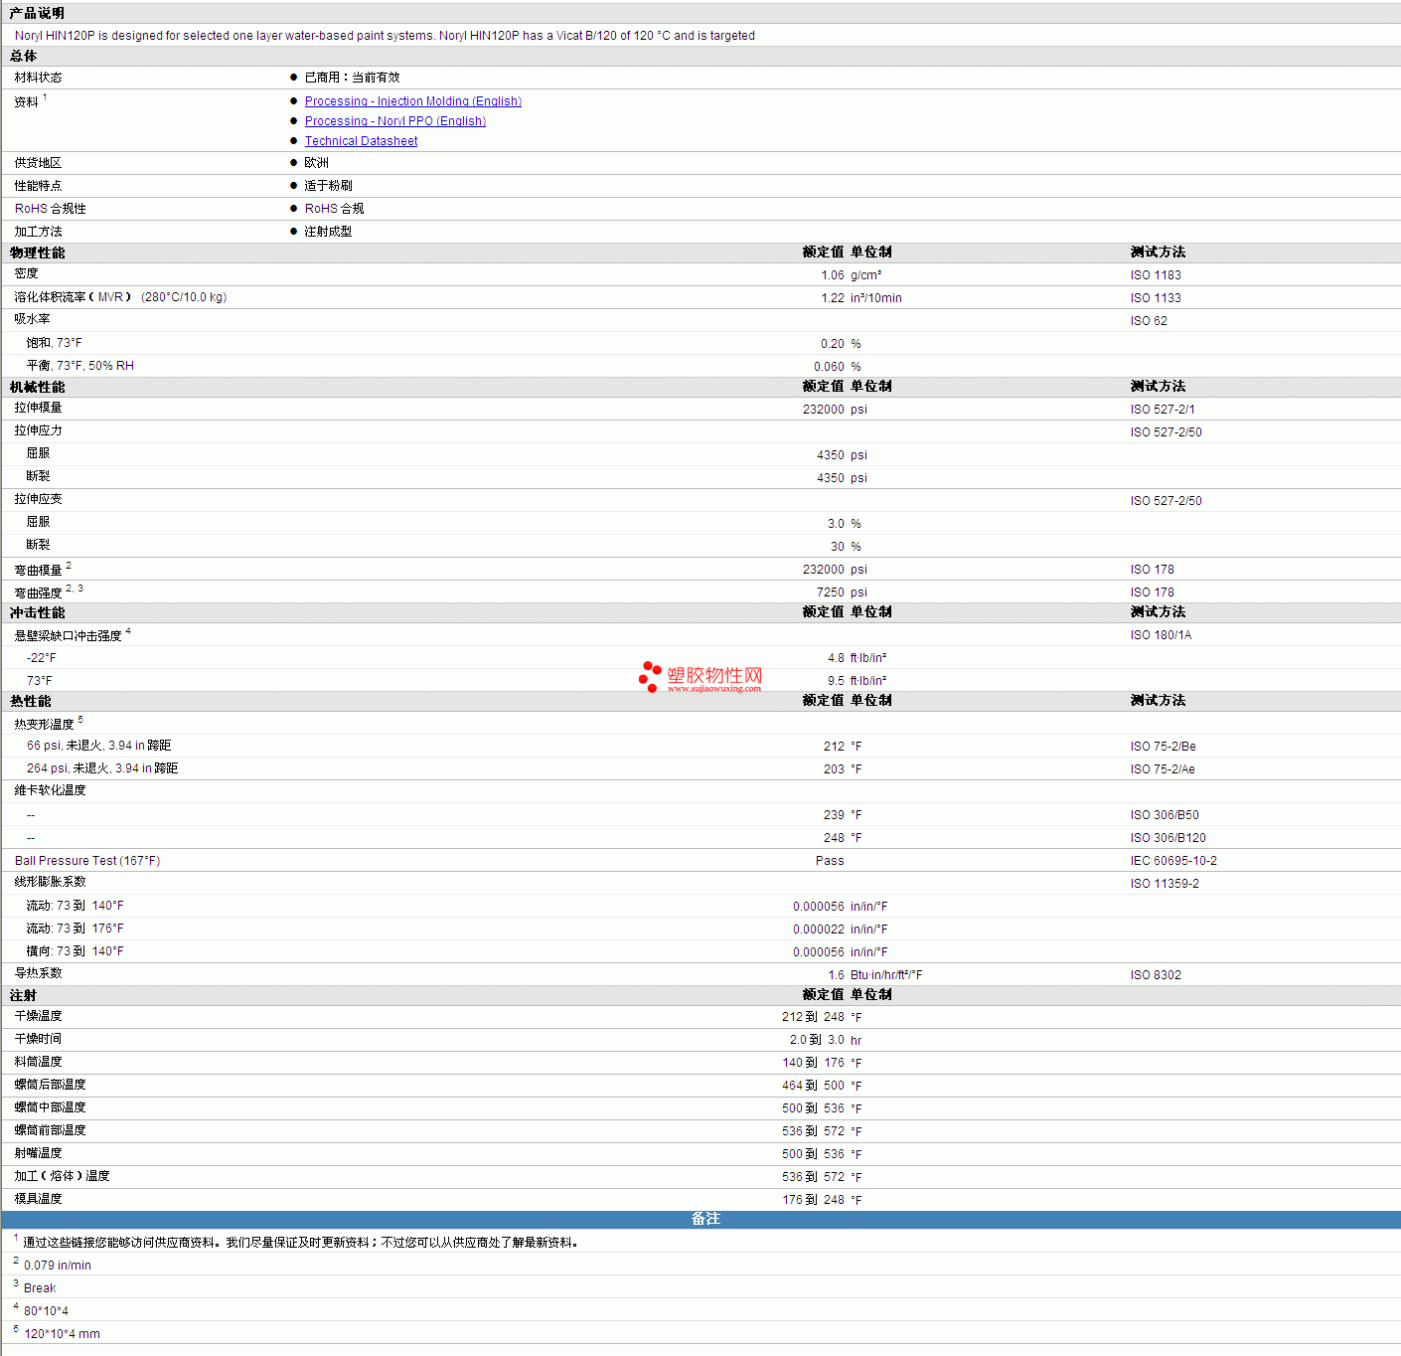Select the 物理性能 section header
Image resolution: width=1401 pixels, height=1356 pixels.
coord(37,253)
